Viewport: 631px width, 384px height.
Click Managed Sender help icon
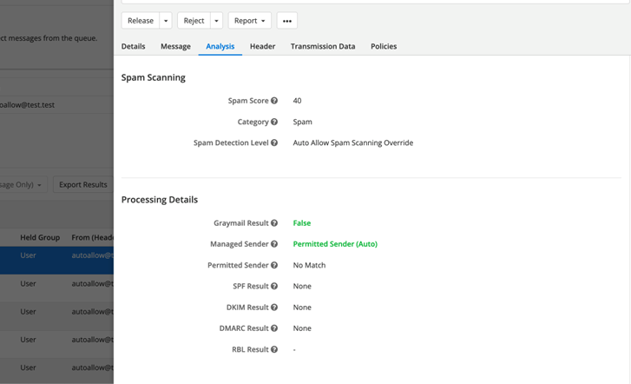274,245
